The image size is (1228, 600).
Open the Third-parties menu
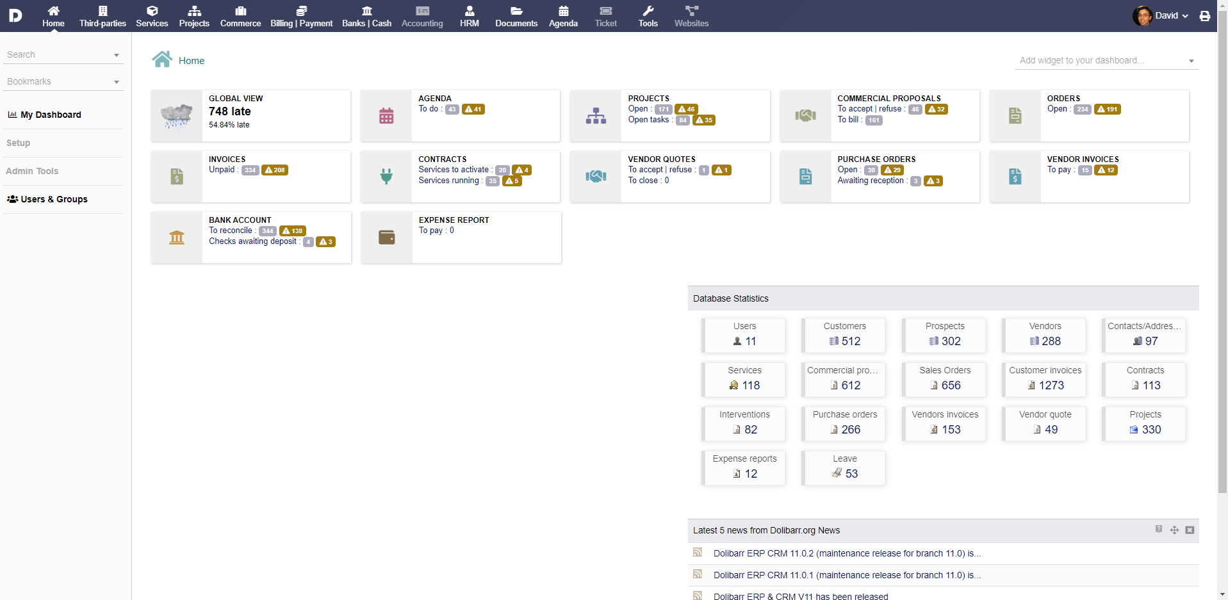click(x=102, y=16)
